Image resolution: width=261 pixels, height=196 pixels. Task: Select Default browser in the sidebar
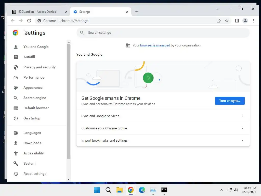point(36,108)
